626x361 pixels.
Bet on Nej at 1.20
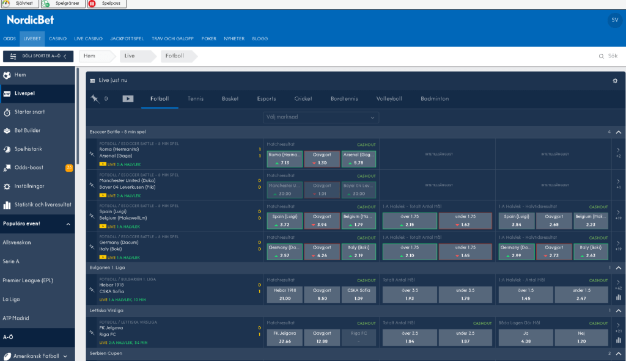(x=581, y=337)
